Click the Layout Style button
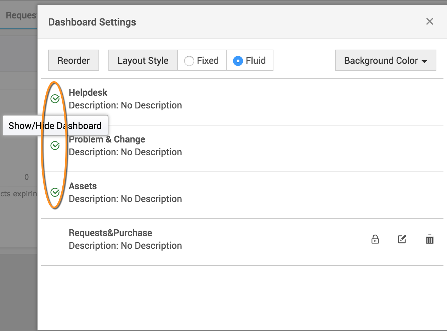447x331 pixels. pyautogui.click(x=143, y=61)
